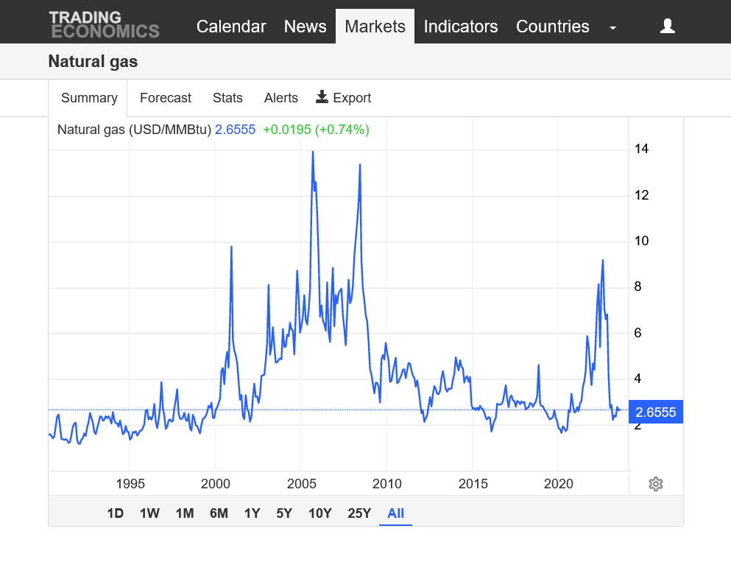Switch to the Forecast tab
The height and width of the screenshot is (562, 731).
[166, 98]
